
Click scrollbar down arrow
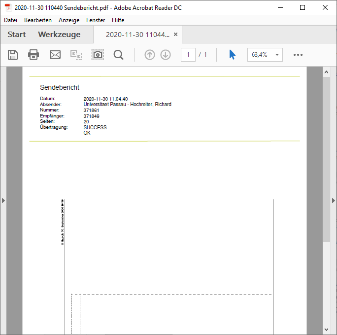[x=327, y=329]
